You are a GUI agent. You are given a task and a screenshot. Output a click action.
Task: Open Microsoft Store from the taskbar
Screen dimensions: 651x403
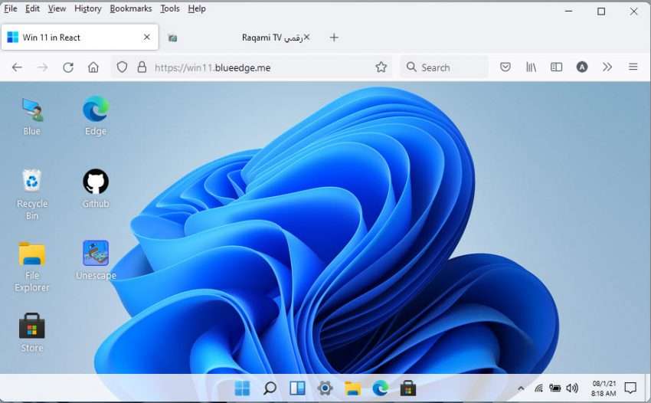click(x=407, y=388)
